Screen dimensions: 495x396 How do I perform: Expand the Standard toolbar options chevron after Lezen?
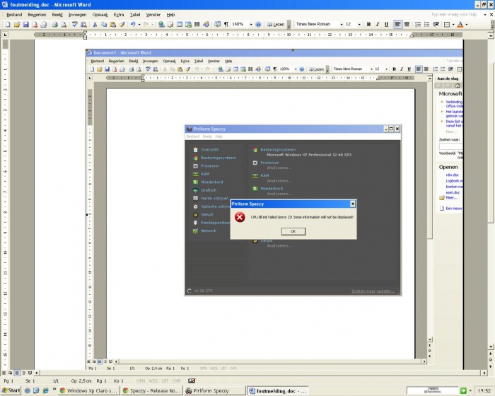[289, 25]
